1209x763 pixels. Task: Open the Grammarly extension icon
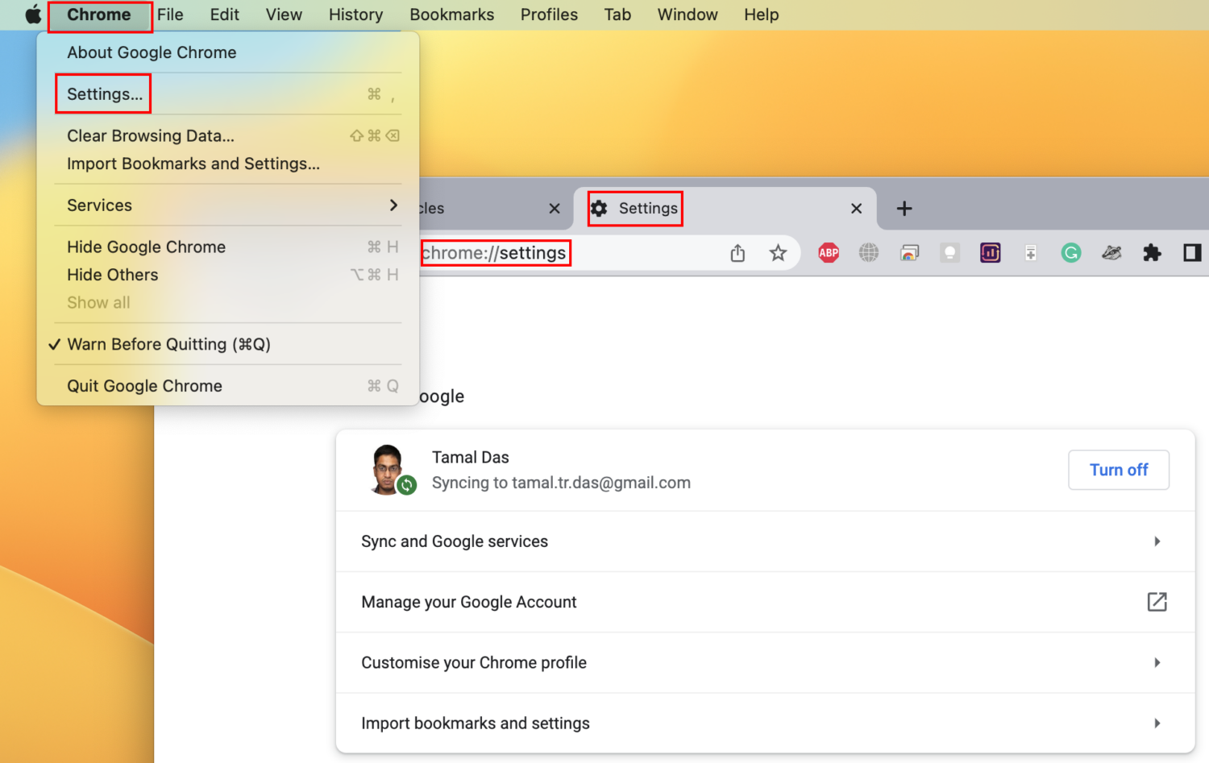[x=1071, y=253]
